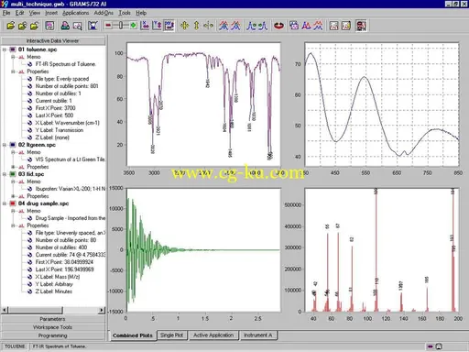Open the Workspace Tools panel button
The height and width of the screenshot is (352, 469).
click(x=52, y=327)
